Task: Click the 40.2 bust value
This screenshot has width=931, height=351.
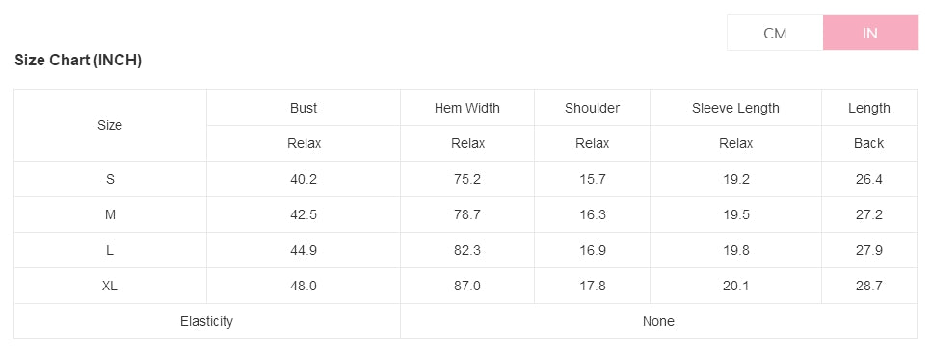Action: pos(304,179)
